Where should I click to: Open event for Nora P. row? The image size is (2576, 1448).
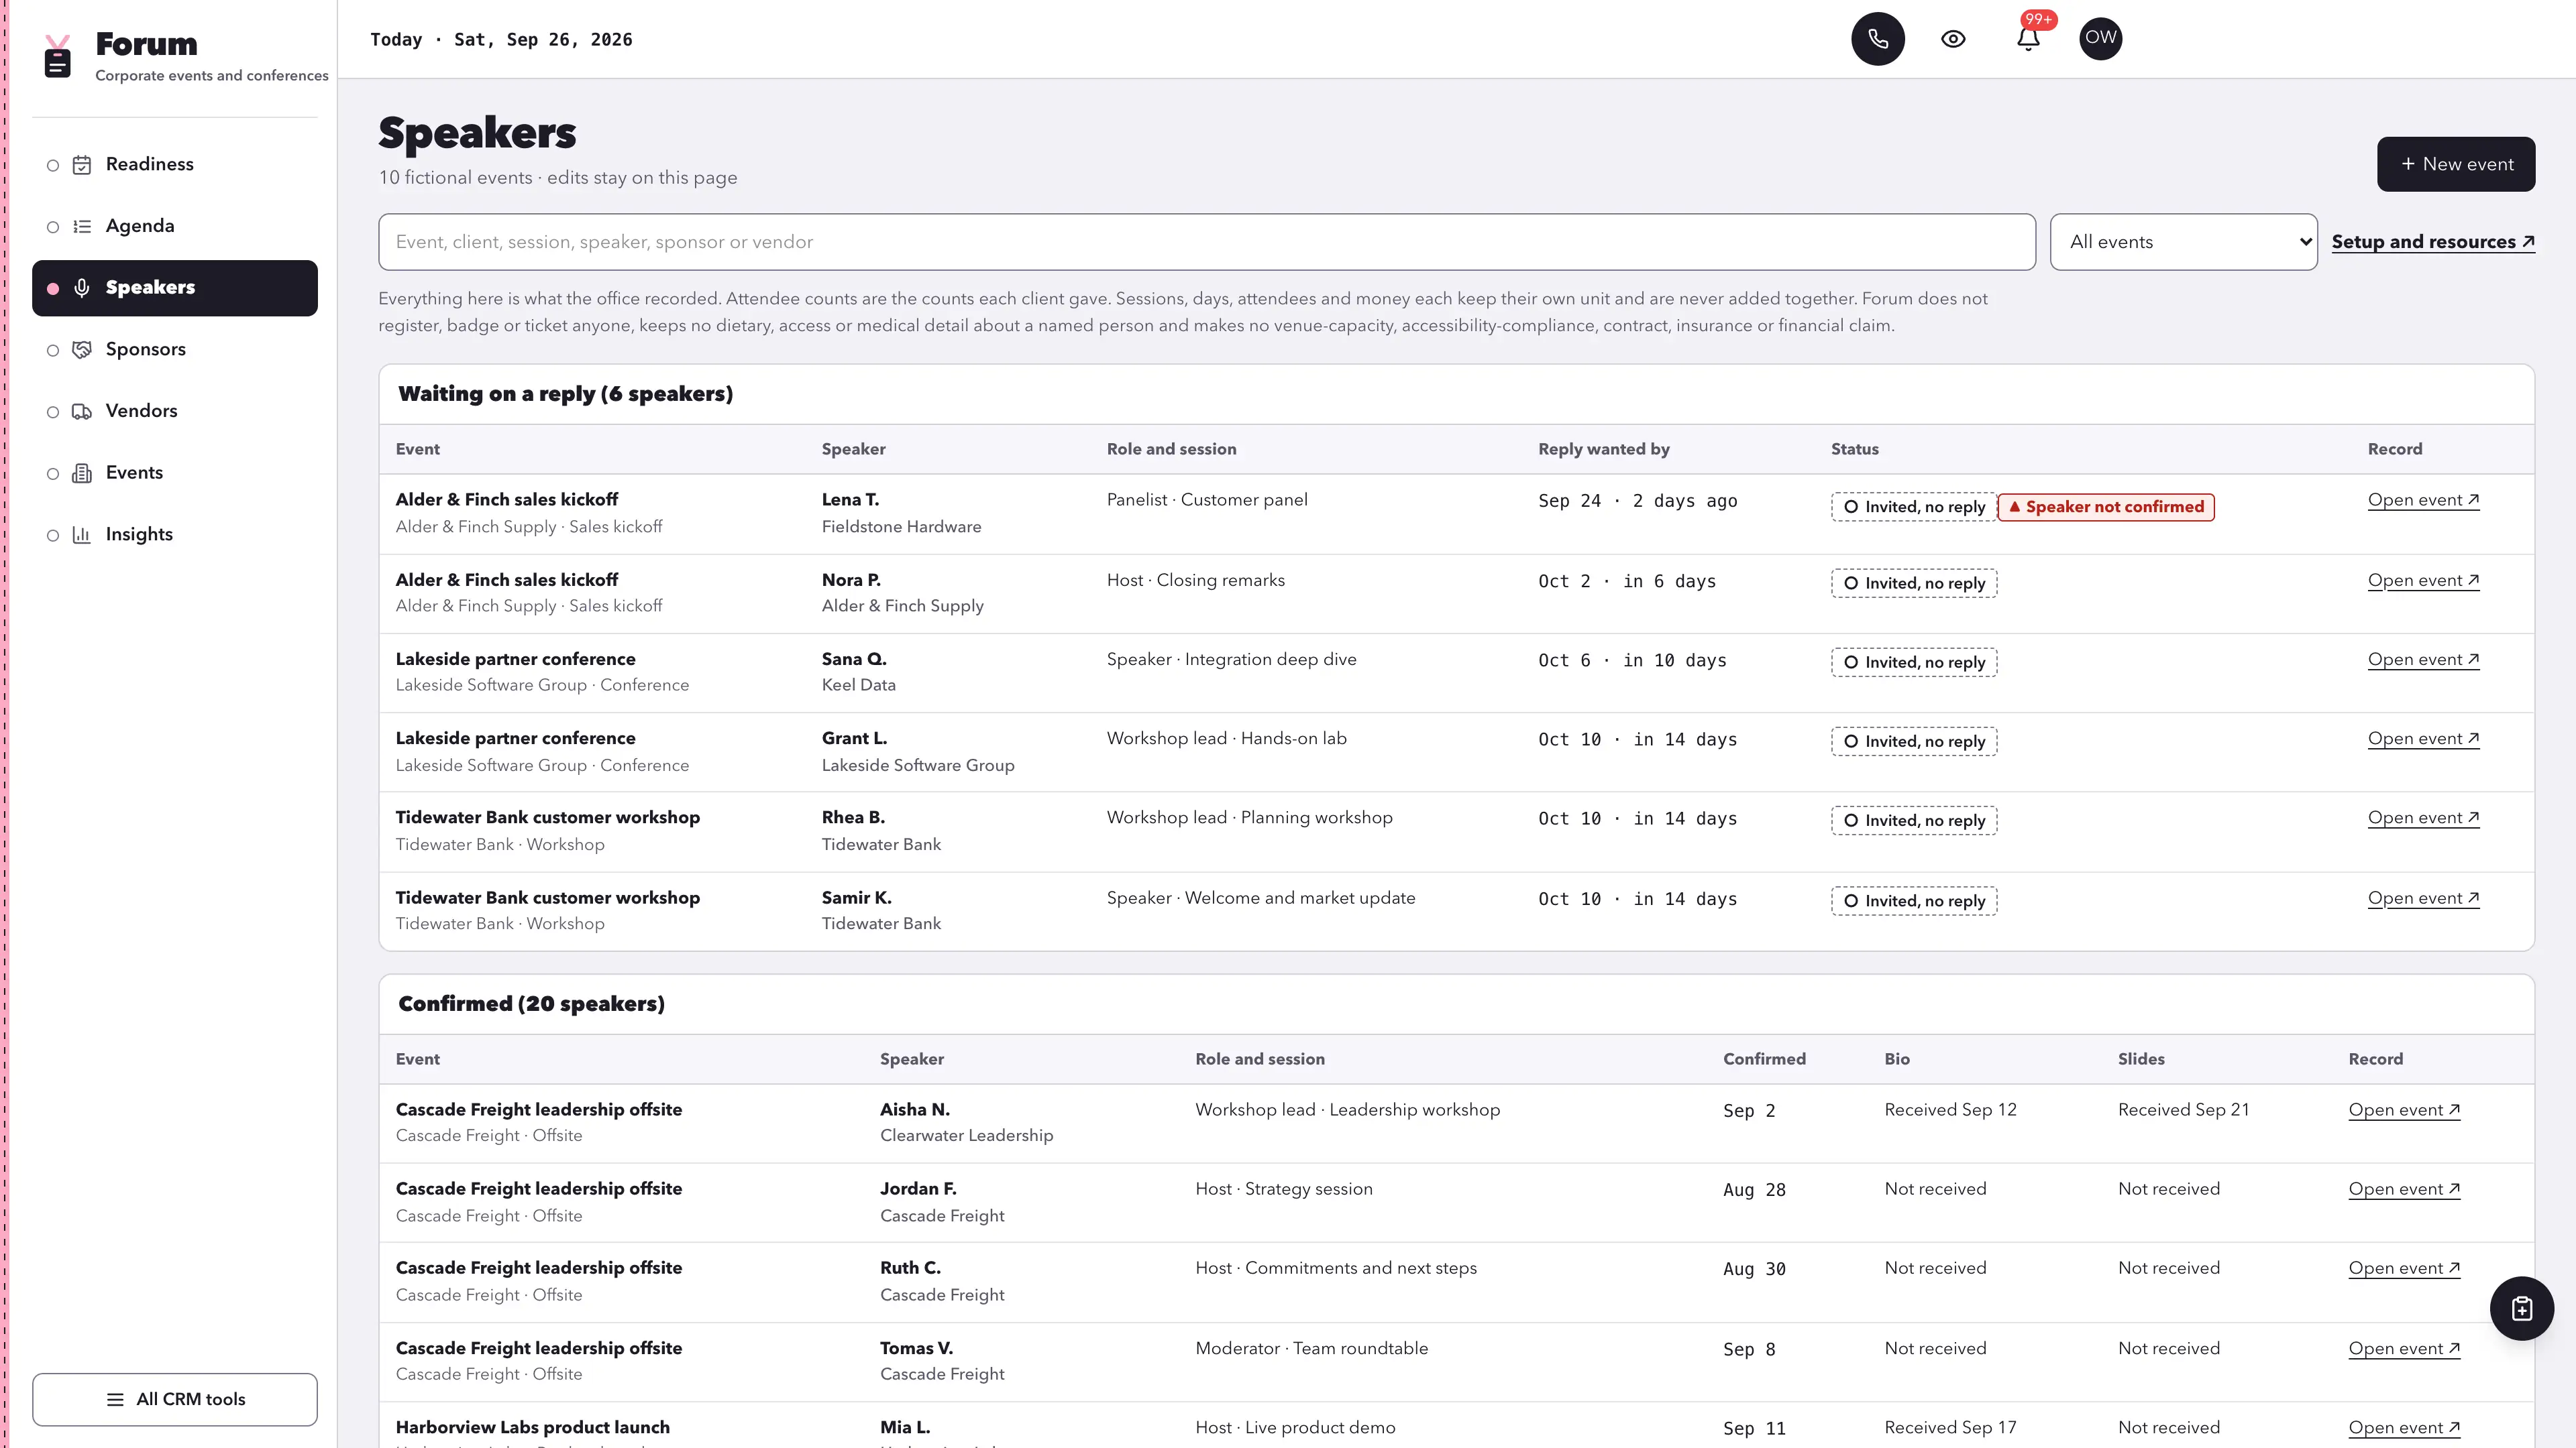[2423, 581]
